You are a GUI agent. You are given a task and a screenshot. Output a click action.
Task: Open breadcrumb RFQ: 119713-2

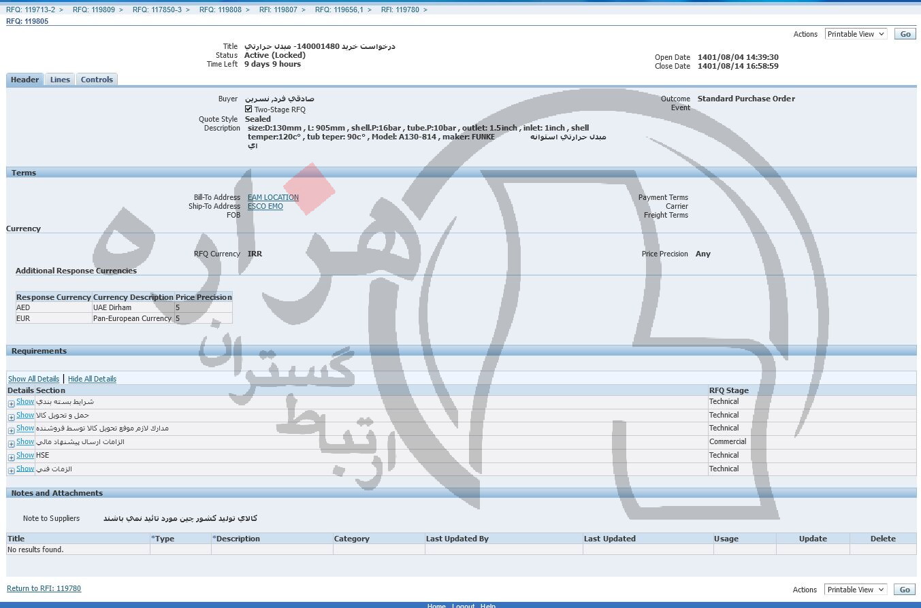[31, 10]
